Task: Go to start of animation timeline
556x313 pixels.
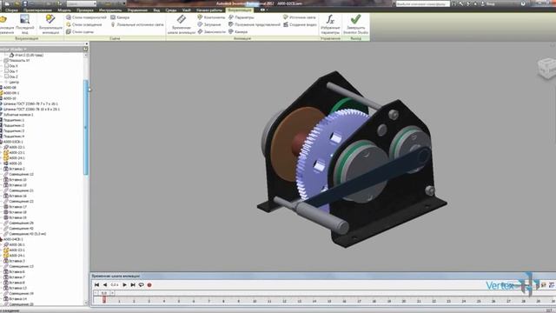Action: [96, 285]
